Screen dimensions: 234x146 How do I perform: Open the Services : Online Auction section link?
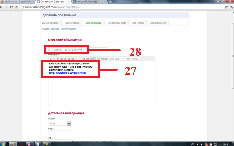point(63,29)
